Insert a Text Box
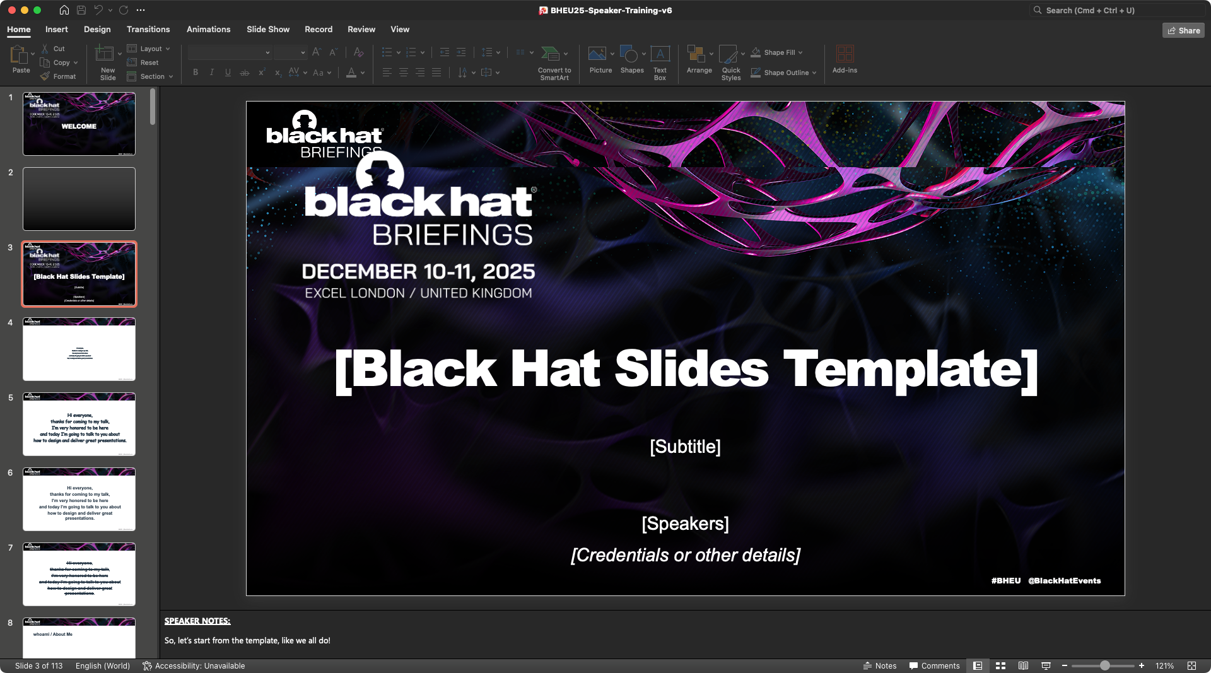 coord(660,54)
